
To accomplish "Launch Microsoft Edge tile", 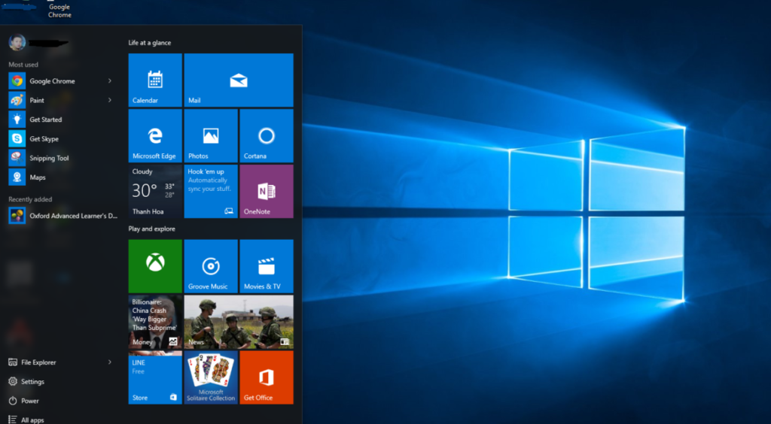I will point(155,135).
